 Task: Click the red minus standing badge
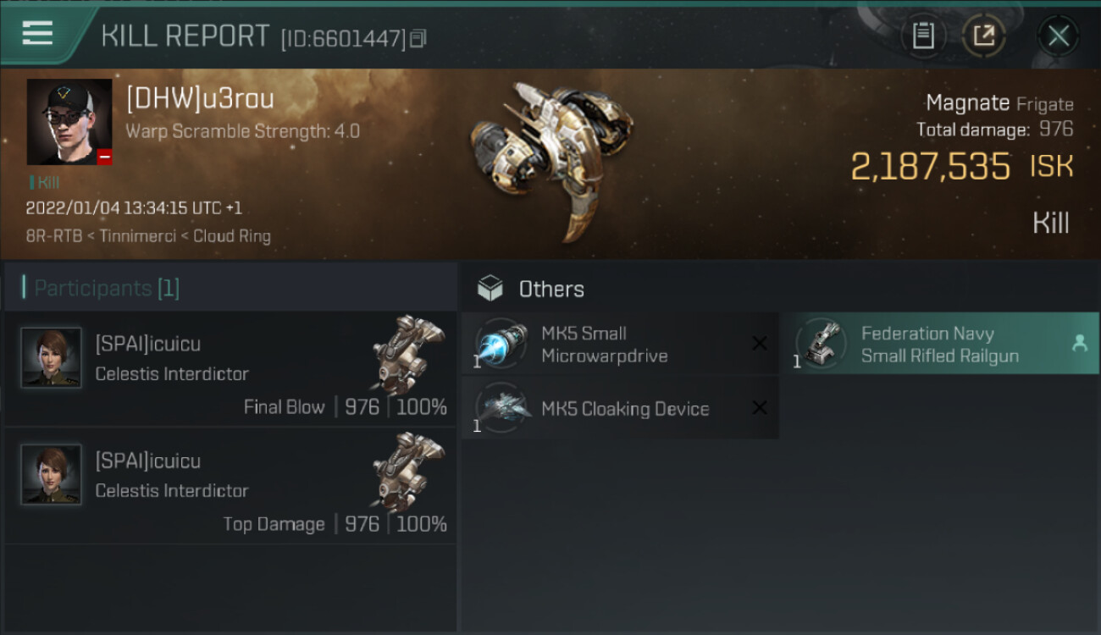[x=104, y=157]
